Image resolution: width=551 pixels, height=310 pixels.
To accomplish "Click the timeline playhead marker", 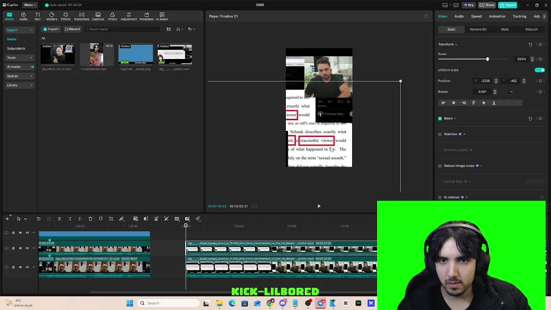I will (x=186, y=226).
